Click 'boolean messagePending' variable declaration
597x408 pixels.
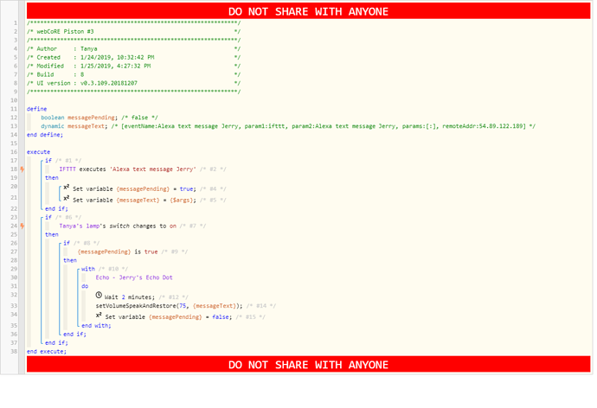(78, 118)
